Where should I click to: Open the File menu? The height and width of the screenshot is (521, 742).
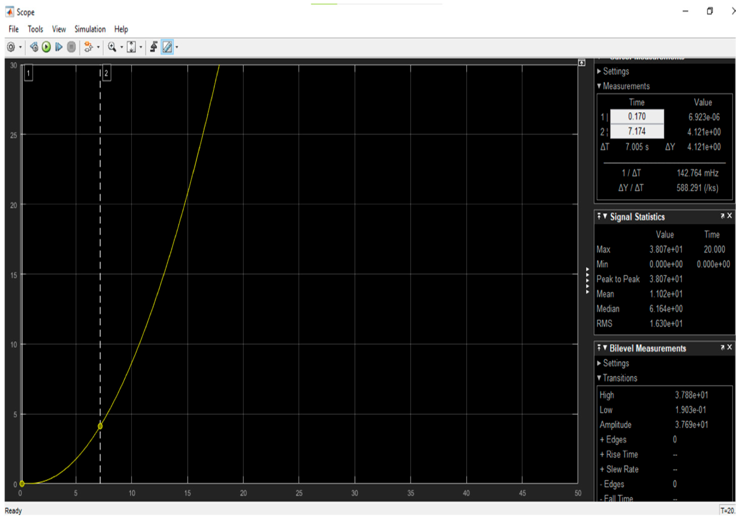pos(14,29)
